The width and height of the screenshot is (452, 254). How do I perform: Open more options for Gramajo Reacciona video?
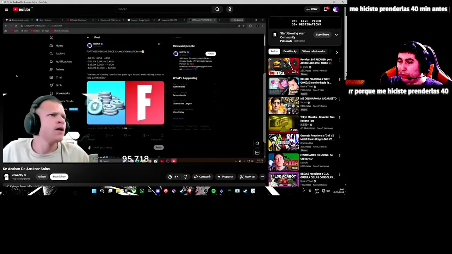[x=340, y=136]
